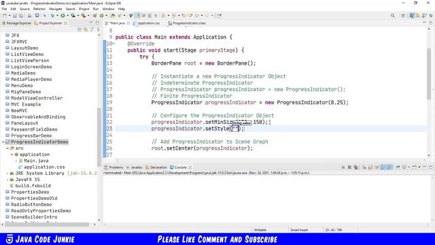Click Remove All Terminated Launches in Console
435x245 pixels.
click(x=356, y=167)
